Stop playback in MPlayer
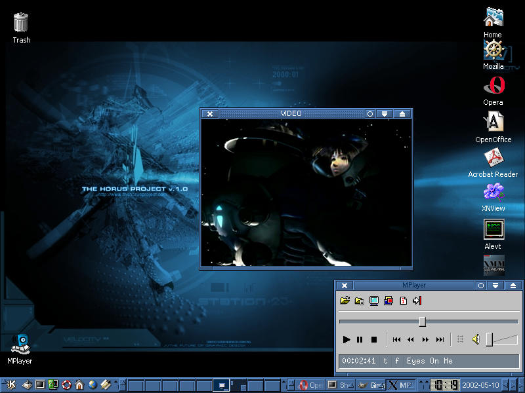 pos(374,339)
